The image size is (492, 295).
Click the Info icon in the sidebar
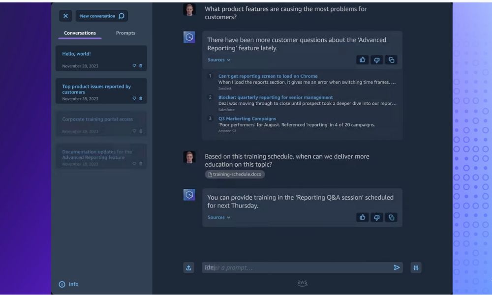[x=61, y=284]
